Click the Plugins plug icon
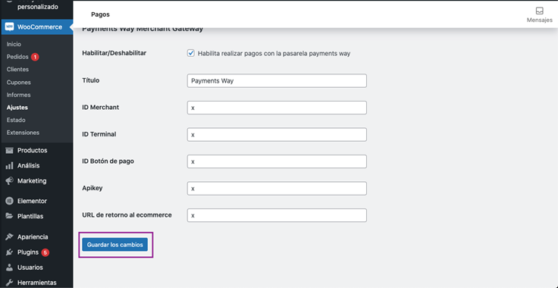The height and width of the screenshot is (288, 558). pos(10,252)
